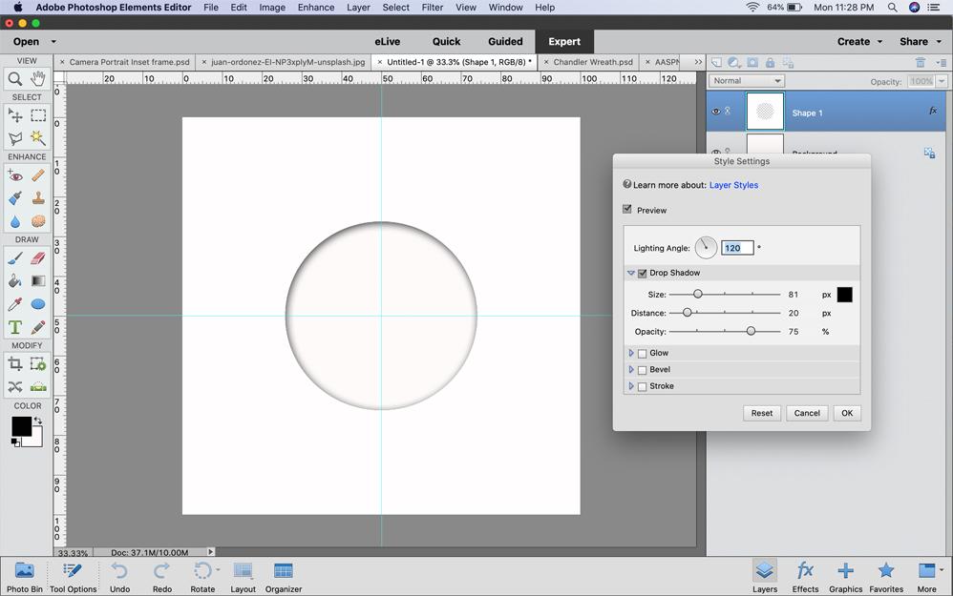Select the Spot Healing Brush tool

pyautogui.click(x=38, y=175)
